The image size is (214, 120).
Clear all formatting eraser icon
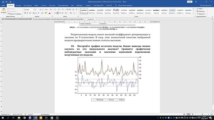coord(51,10)
